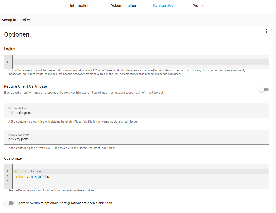Place cursor on the 'folder' key
The height and width of the screenshot is (213, 276).
tap(20, 176)
